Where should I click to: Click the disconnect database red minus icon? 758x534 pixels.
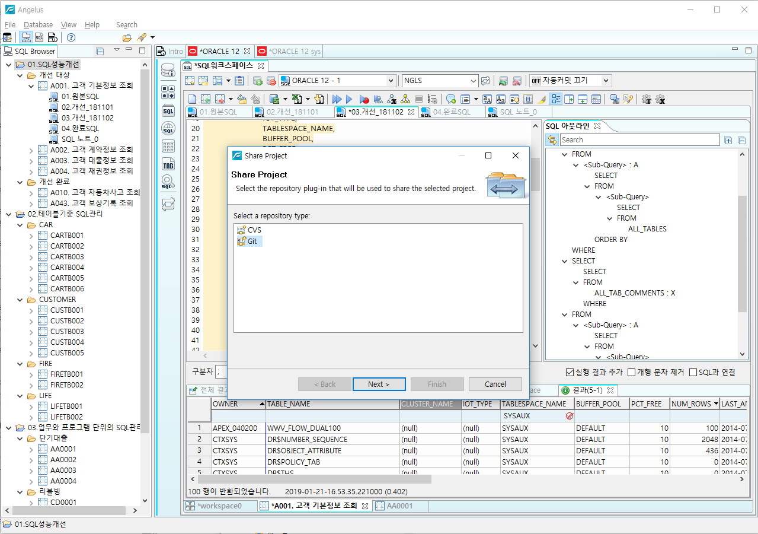click(x=271, y=81)
